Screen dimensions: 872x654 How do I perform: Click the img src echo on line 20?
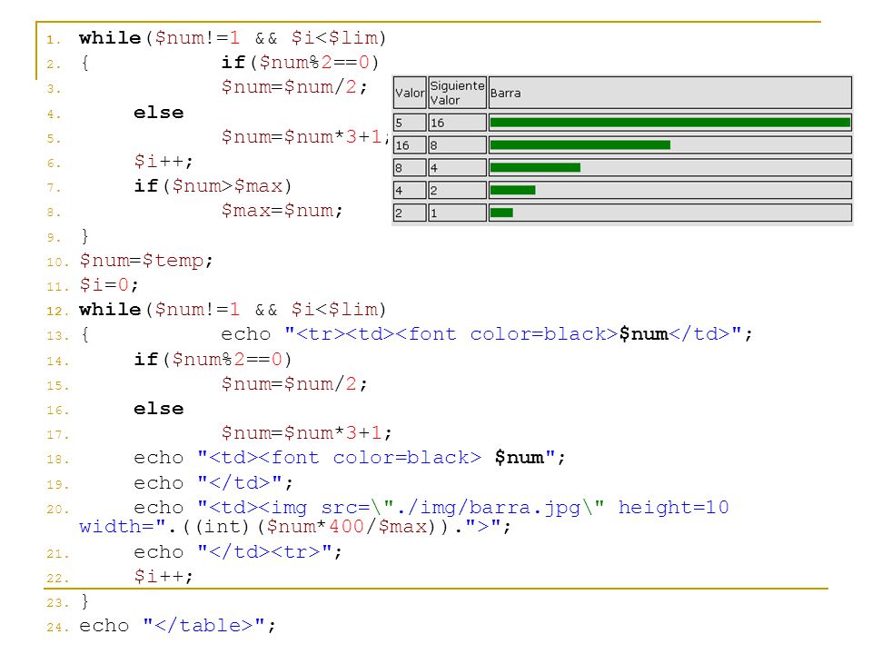click(431, 507)
